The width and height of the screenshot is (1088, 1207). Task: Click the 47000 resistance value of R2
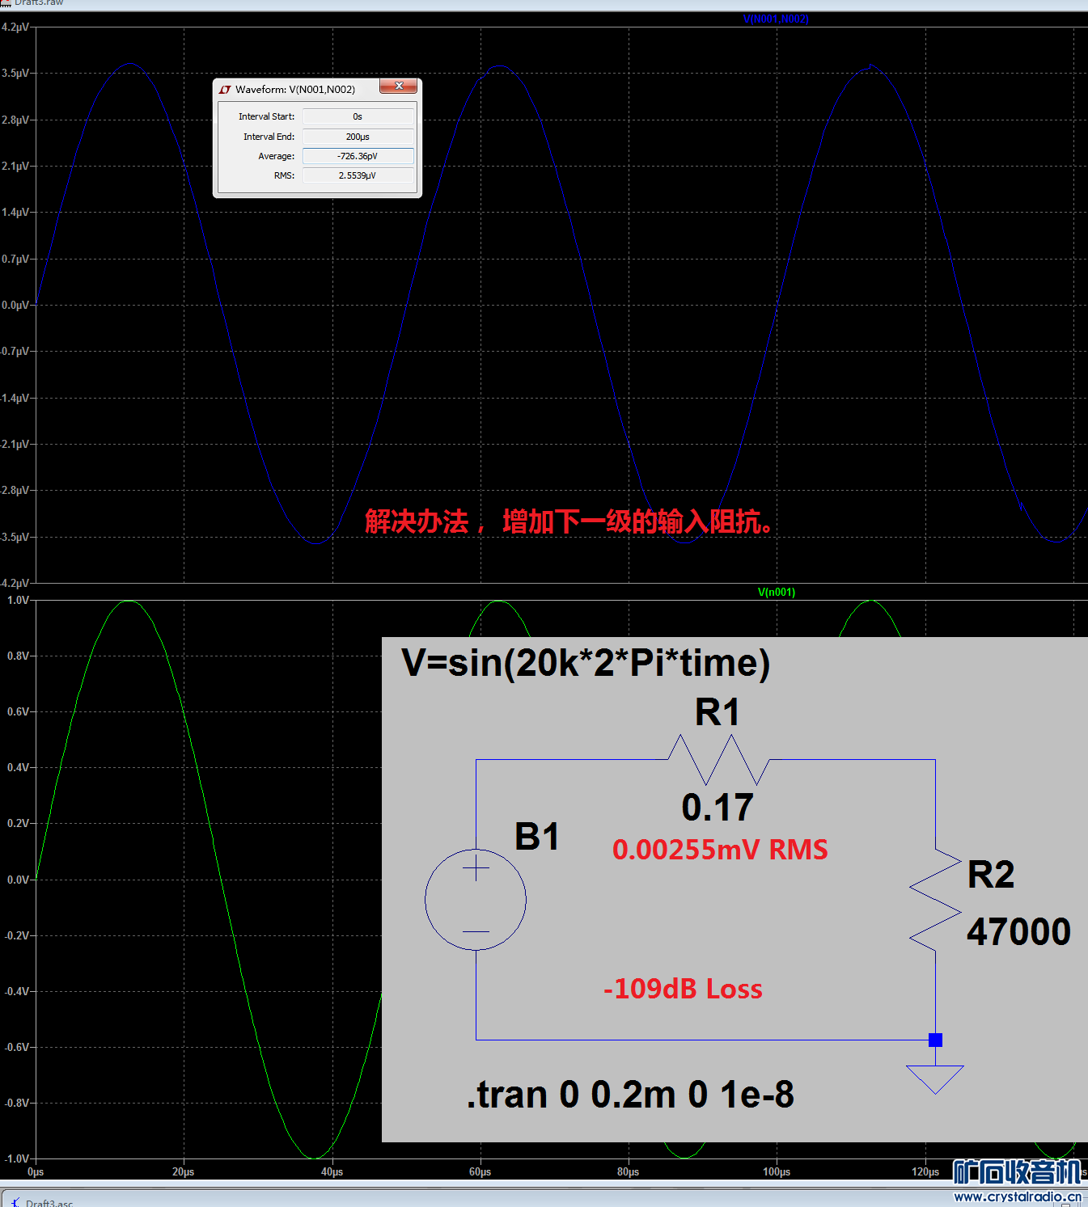[1018, 931]
